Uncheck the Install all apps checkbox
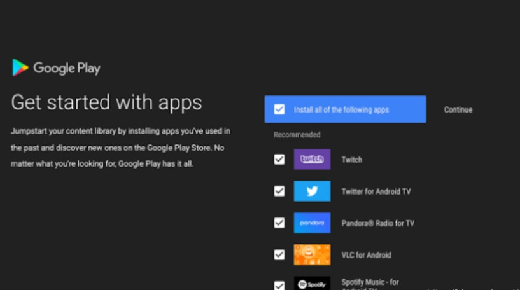The width and height of the screenshot is (520, 290). point(279,109)
